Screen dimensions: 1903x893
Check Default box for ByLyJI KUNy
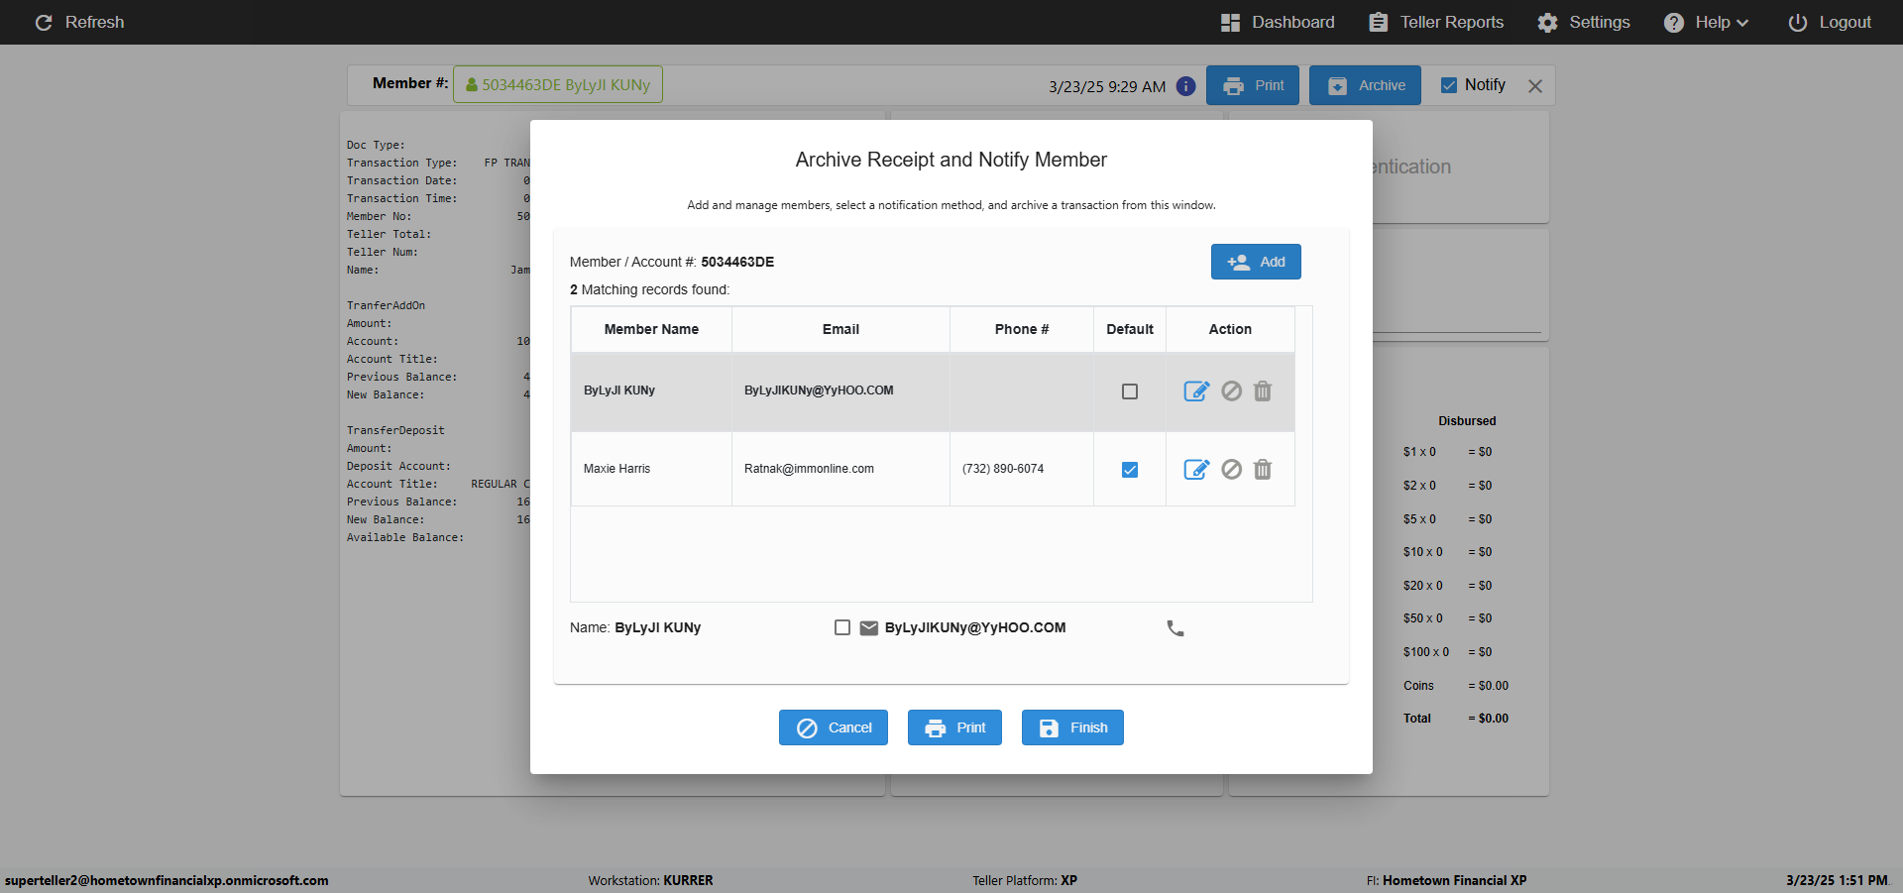click(x=1130, y=391)
